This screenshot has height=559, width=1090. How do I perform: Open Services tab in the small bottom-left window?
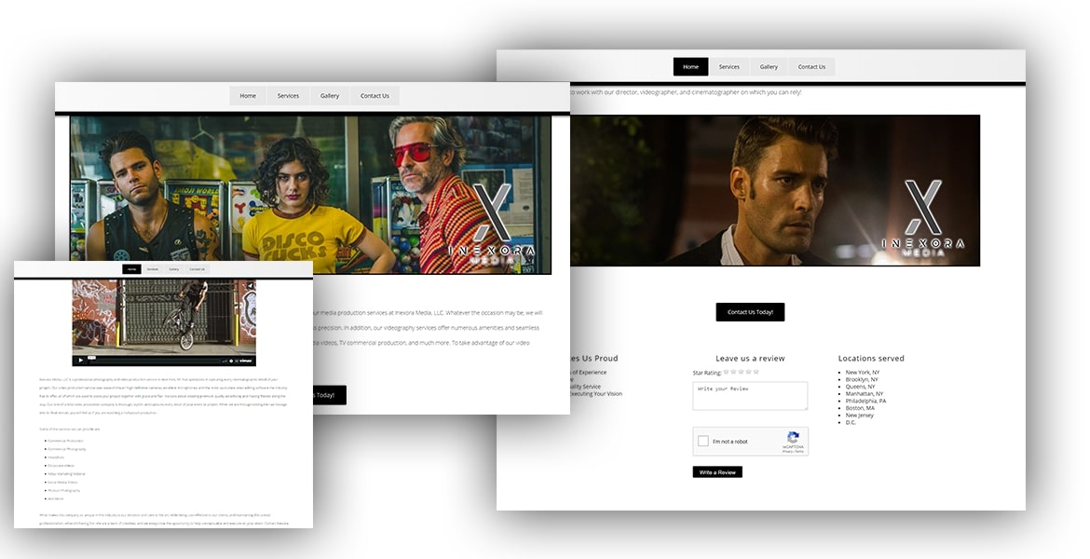click(152, 269)
